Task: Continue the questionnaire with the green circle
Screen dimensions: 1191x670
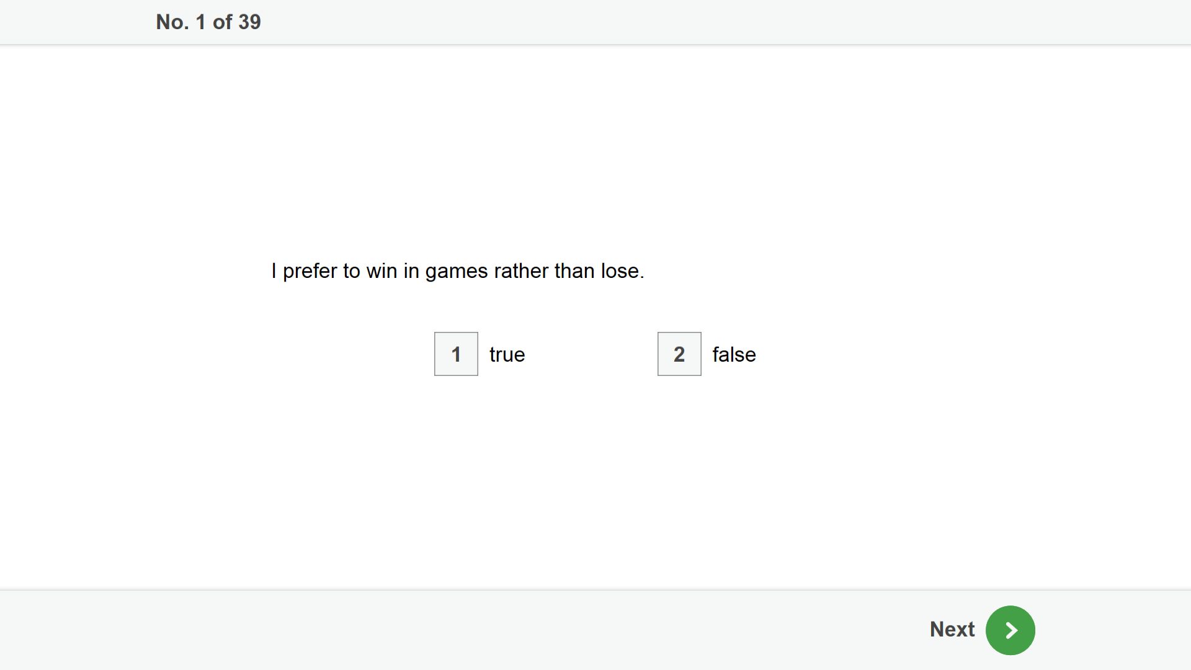Action: coord(1010,630)
